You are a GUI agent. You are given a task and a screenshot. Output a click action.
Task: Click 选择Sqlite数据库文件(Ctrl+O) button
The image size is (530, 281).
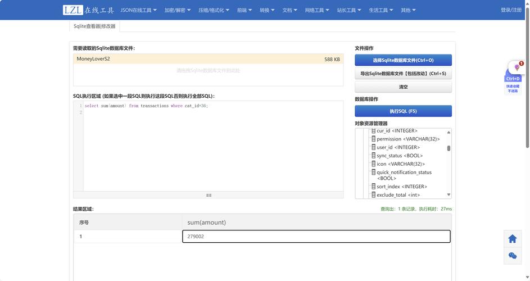(403, 60)
